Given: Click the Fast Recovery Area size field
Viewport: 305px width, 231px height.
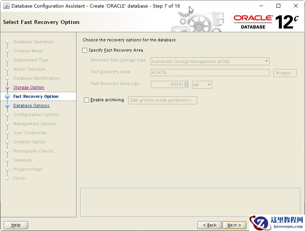Looking at the screenshot, I should 167,84.
